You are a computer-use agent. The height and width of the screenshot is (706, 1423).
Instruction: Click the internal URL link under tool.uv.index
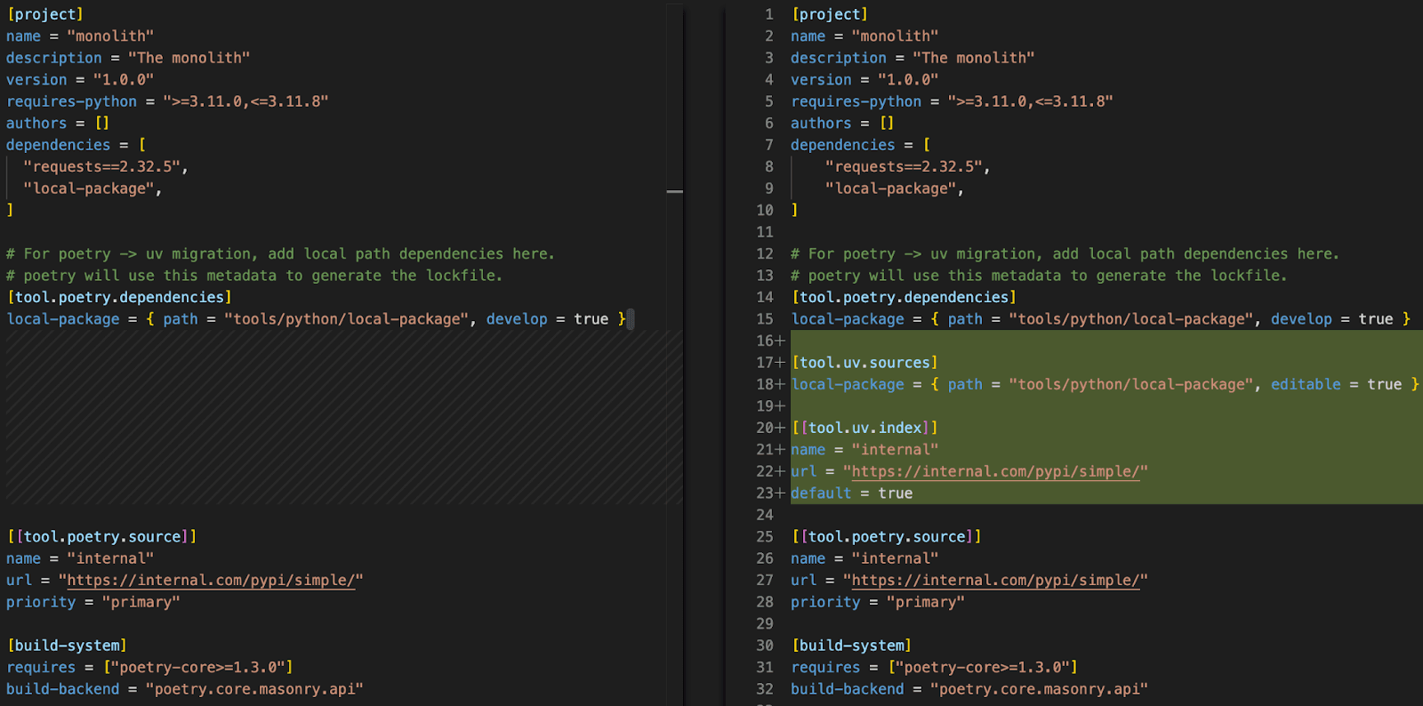[x=995, y=471]
